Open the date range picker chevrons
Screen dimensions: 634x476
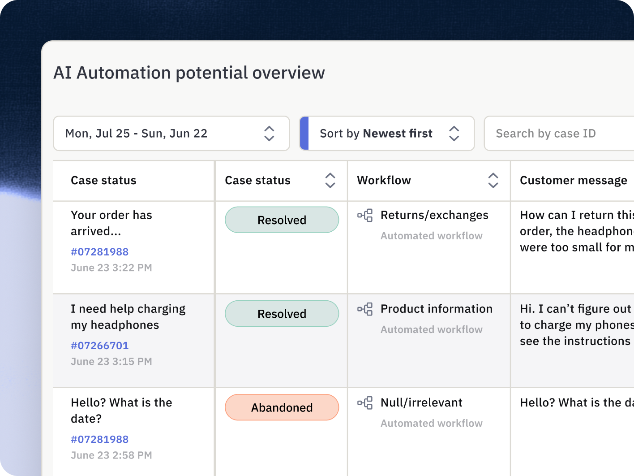click(269, 134)
